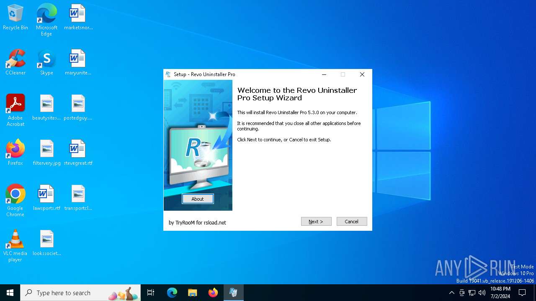The width and height of the screenshot is (536, 301).
Task: Select the marketsnor... Word document icon
Action: [x=78, y=17]
